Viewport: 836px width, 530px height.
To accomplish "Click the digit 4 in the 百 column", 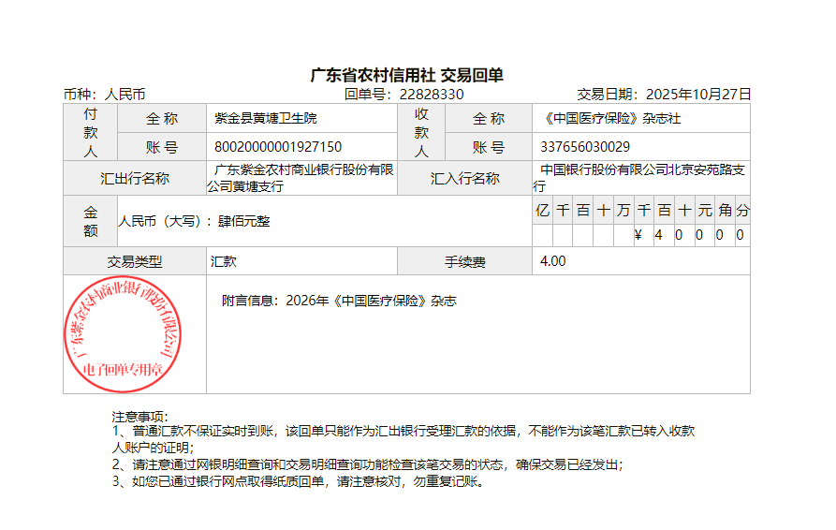I will 658,235.
